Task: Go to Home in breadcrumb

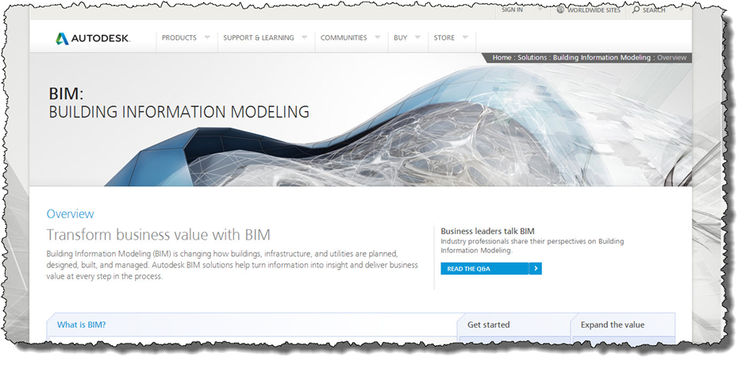Action: click(x=502, y=58)
